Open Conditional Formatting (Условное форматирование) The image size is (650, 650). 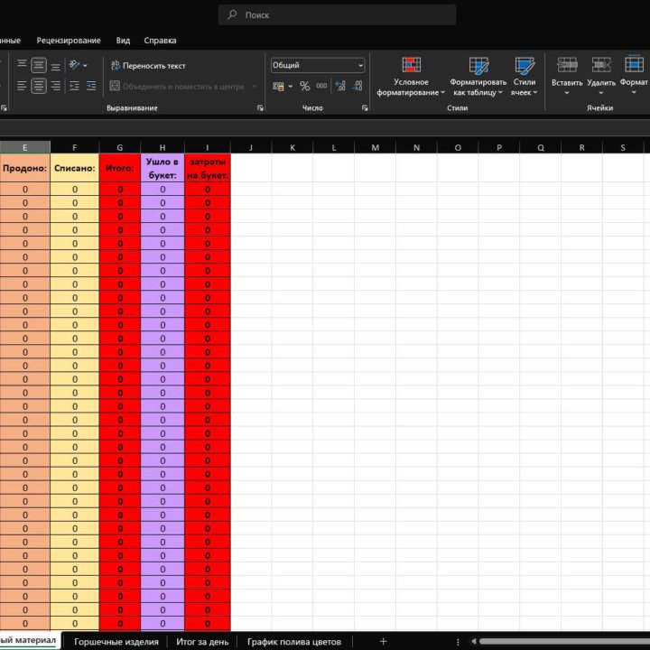[411, 76]
